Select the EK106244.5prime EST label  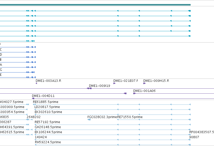point(48,132)
